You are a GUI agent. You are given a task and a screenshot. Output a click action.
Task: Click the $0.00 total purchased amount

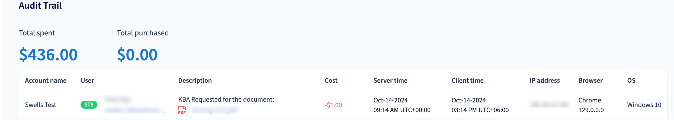click(x=137, y=55)
